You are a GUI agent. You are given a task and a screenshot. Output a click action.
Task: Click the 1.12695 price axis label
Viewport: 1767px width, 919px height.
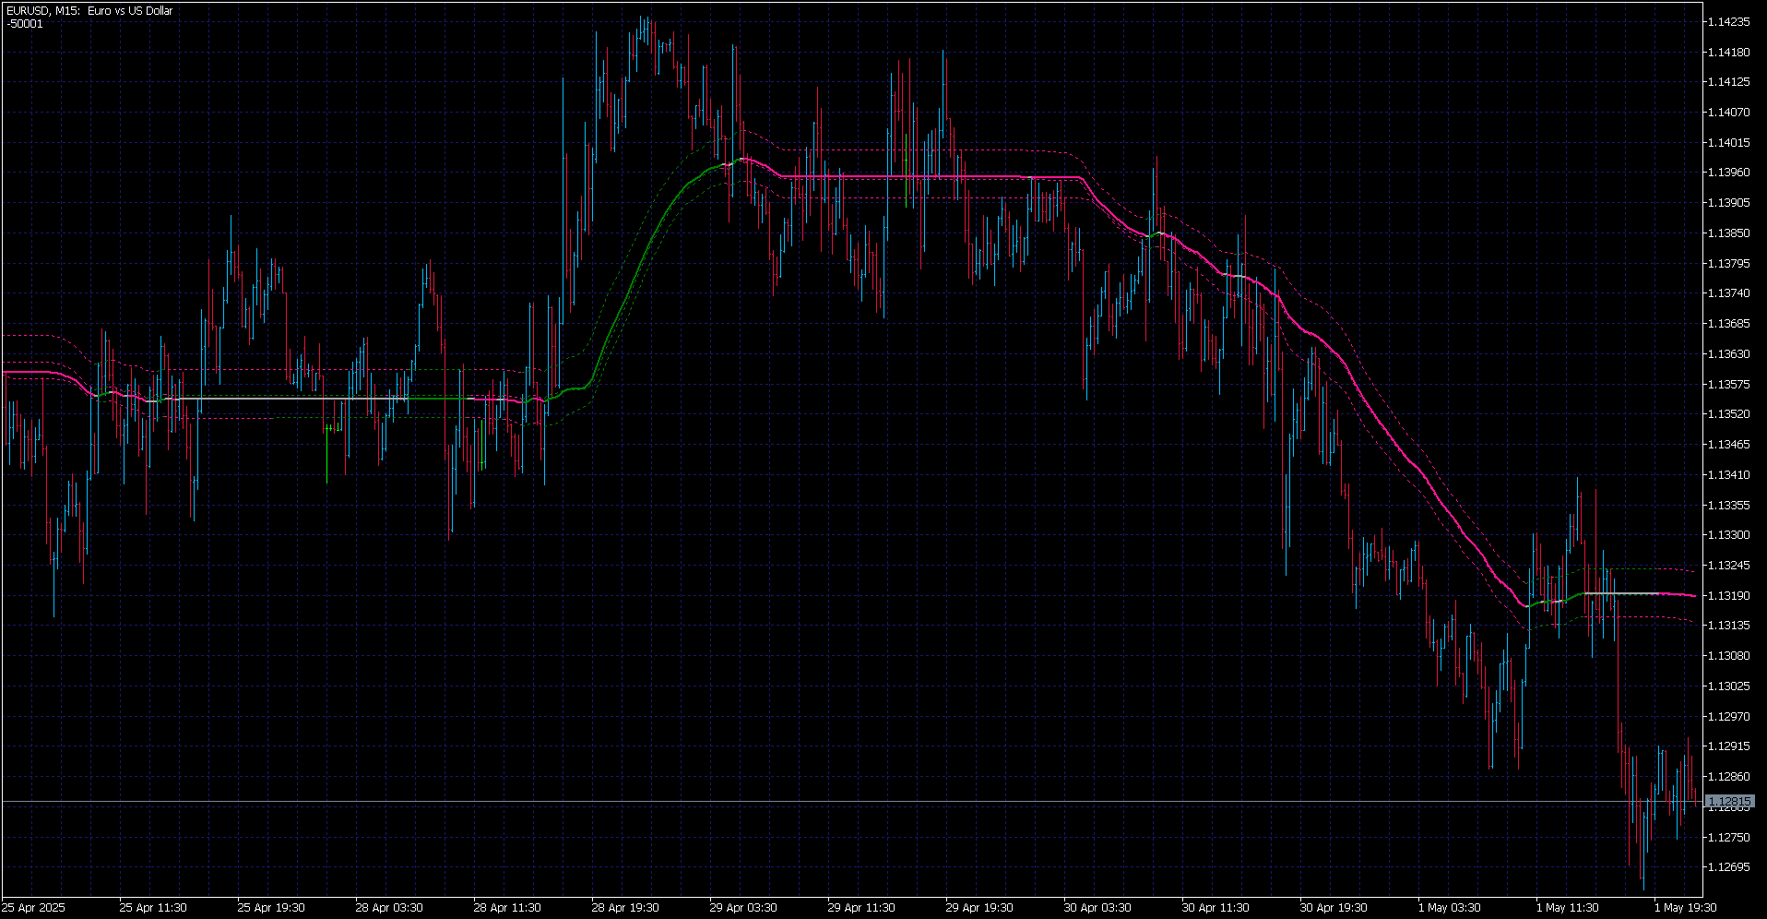coord(1728,867)
